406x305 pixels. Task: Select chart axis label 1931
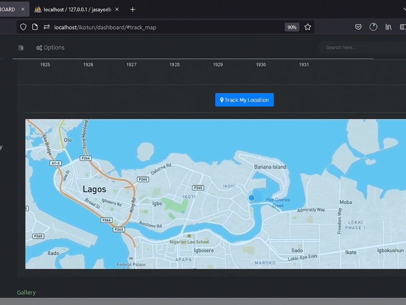[x=304, y=65]
